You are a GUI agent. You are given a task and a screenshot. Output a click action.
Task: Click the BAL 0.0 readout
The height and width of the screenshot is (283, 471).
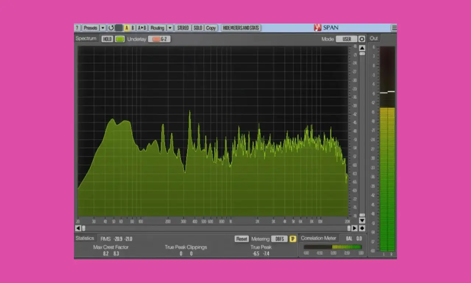click(354, 238)
